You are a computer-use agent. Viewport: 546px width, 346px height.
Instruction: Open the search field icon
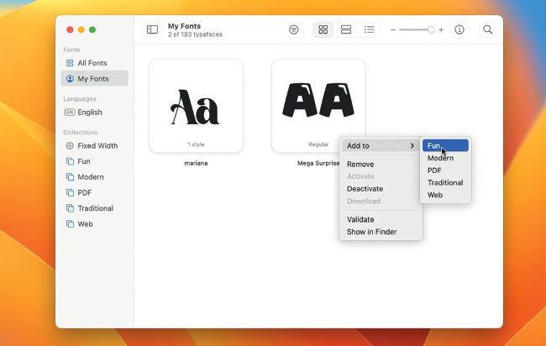tap(488, 29)
